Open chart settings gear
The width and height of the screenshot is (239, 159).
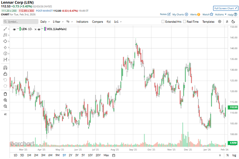click(220, 22)
